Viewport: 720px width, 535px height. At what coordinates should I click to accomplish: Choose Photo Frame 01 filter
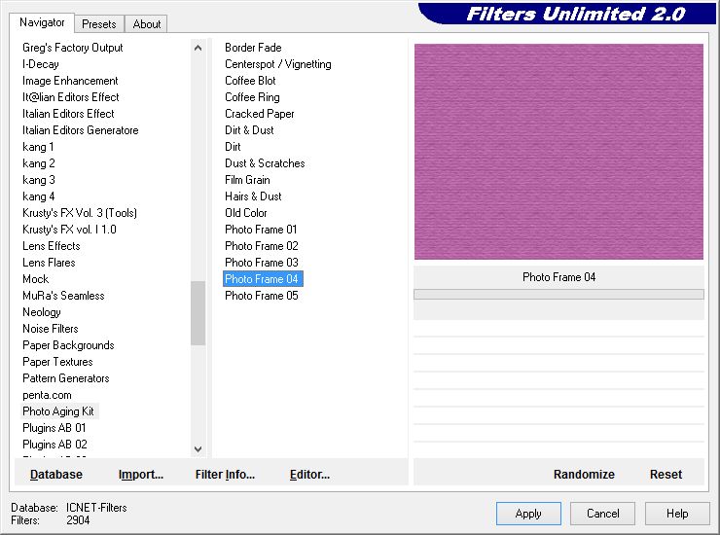[261, 230]
